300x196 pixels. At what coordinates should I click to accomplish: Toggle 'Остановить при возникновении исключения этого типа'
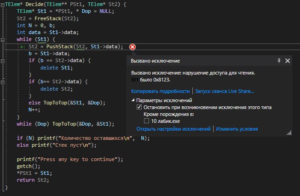pos(139,107)
